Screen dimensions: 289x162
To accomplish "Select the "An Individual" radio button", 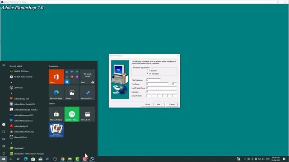I will click(x=148, y=74).
